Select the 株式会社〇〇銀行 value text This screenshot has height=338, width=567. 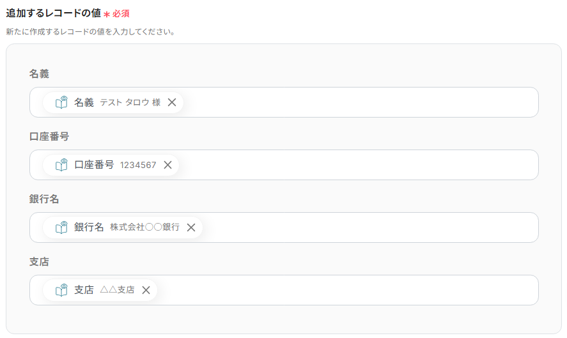(x=144, y=227)
